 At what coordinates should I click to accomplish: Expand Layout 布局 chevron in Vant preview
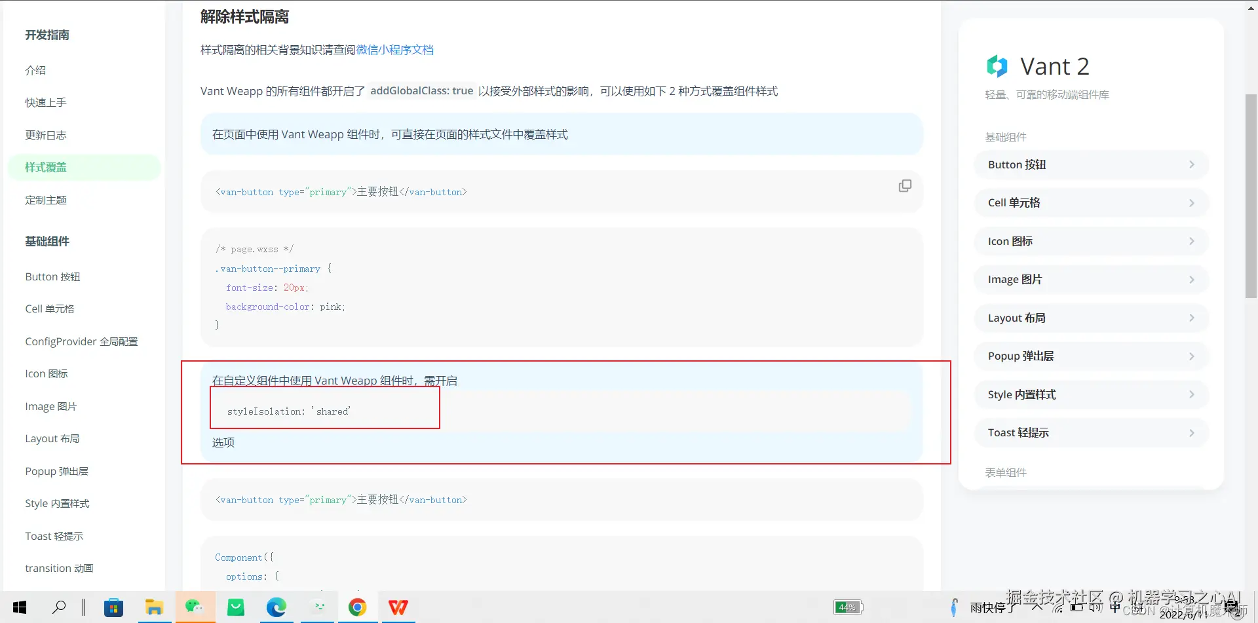click(x=1192, y=318)
